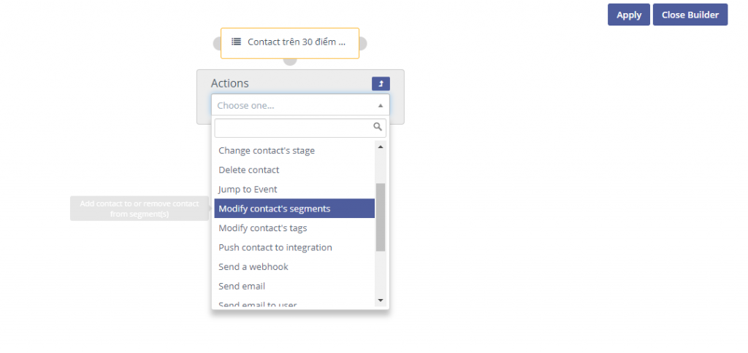
Task: Choose the "Send a webhook" action
Action: point(253,267)
